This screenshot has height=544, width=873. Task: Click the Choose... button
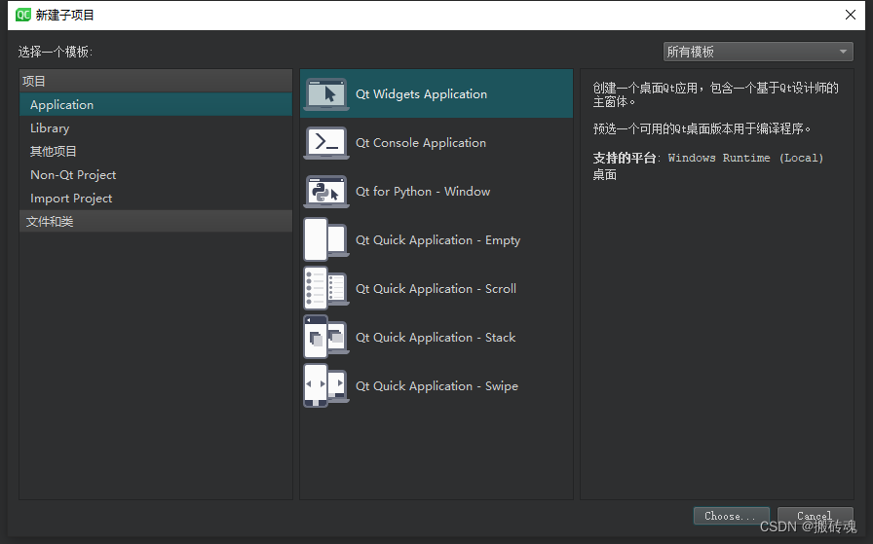point(732,516)
